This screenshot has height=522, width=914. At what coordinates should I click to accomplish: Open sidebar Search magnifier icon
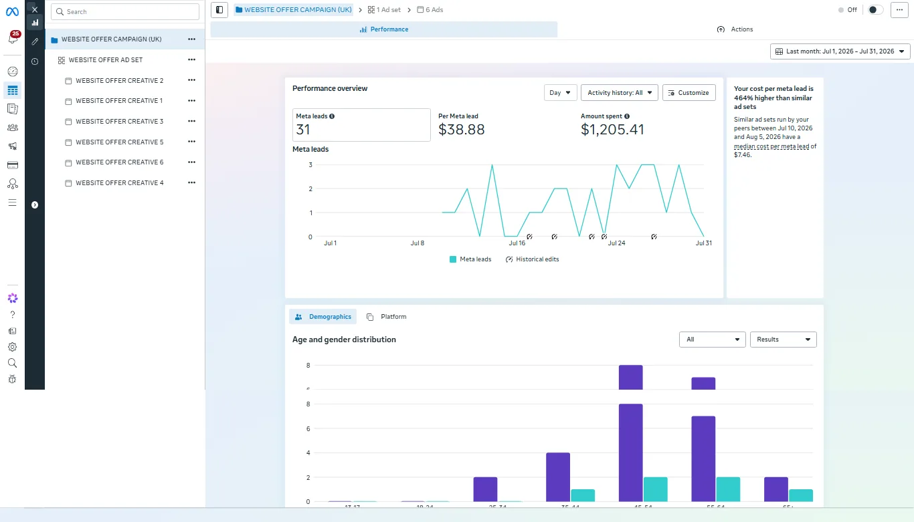[x=12, y=363]
